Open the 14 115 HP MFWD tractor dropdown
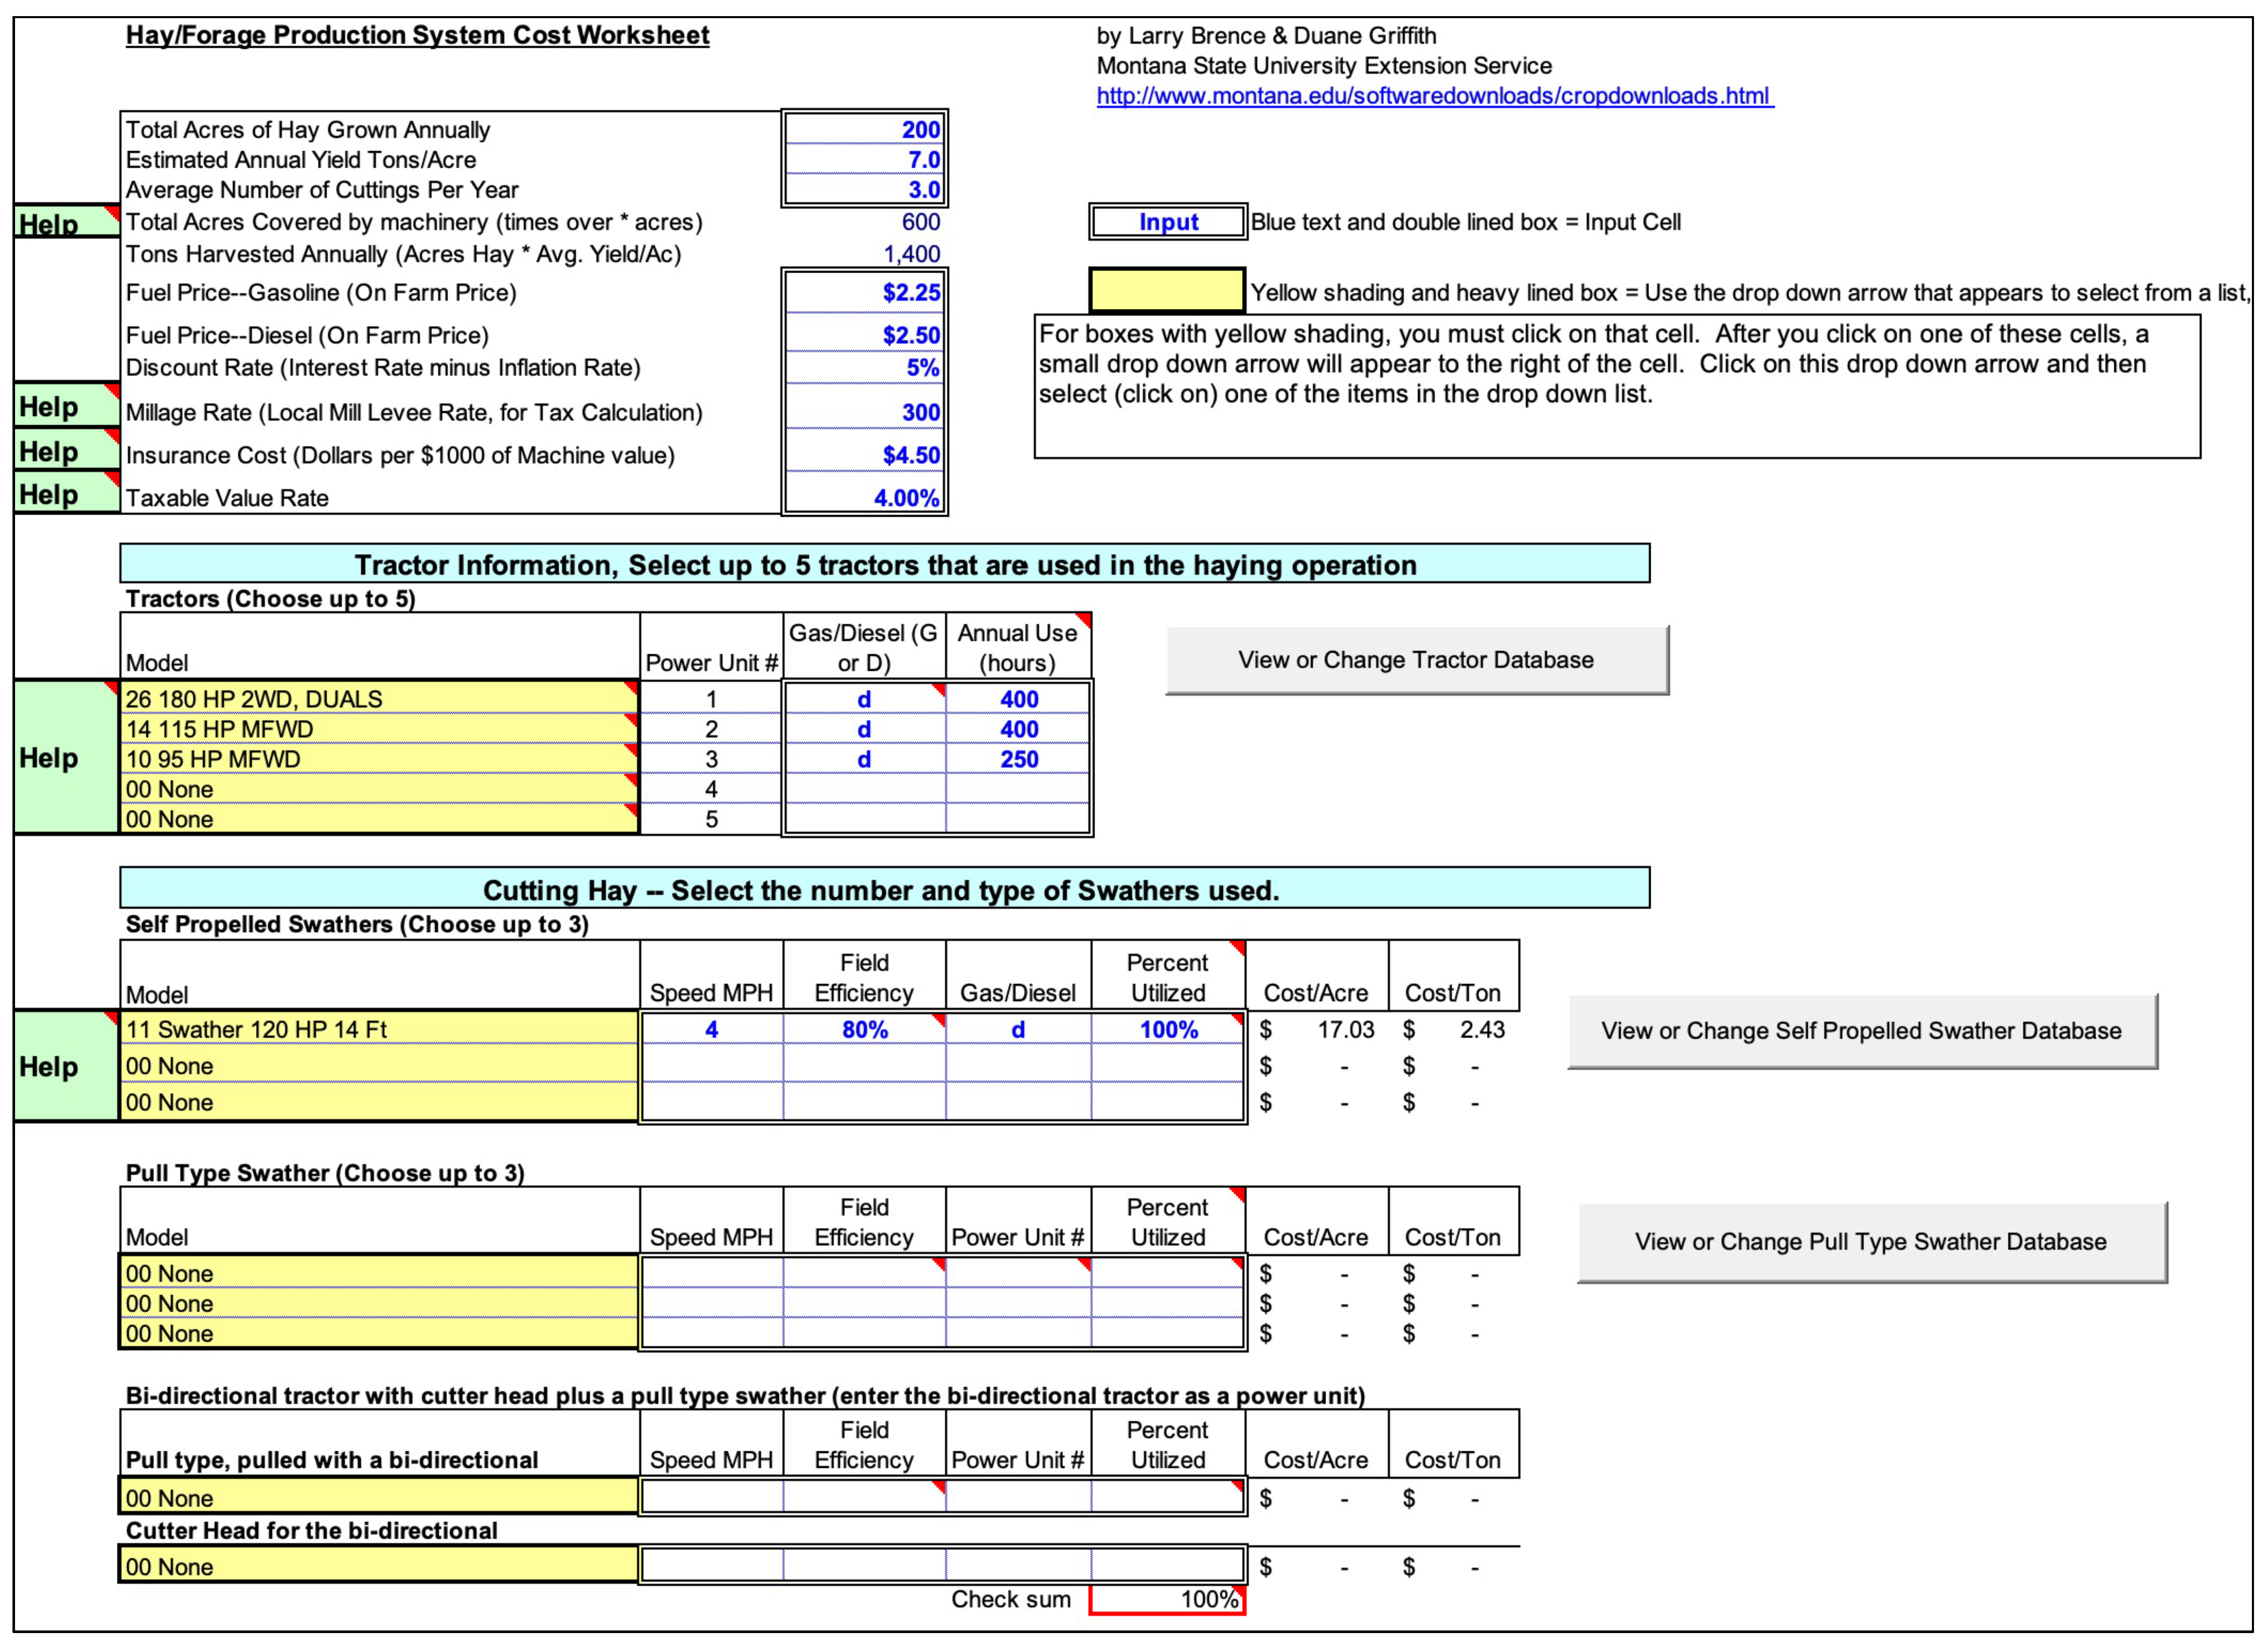Screen dimensions: 2268x1645 click(378, 729)
